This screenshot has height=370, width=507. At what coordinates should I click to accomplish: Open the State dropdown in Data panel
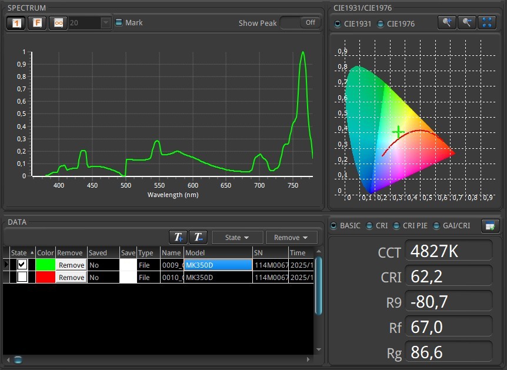tap(236, 237)
